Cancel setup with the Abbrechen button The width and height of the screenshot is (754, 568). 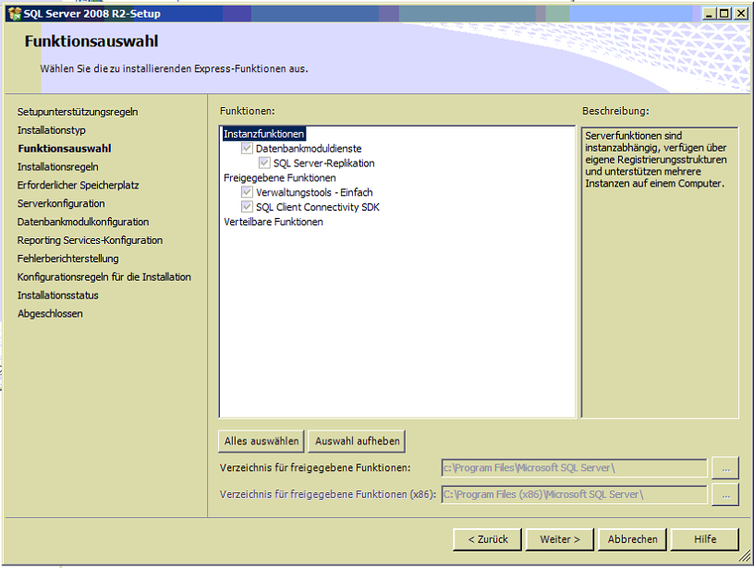pyautogui.click(x=632, y=539)
